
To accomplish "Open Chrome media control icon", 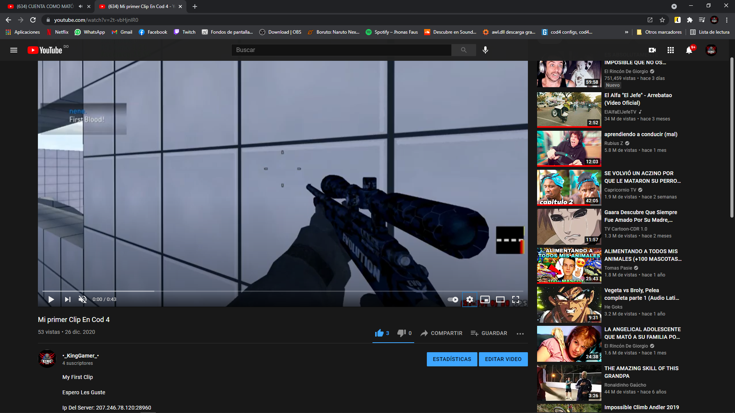I will 702,20.
